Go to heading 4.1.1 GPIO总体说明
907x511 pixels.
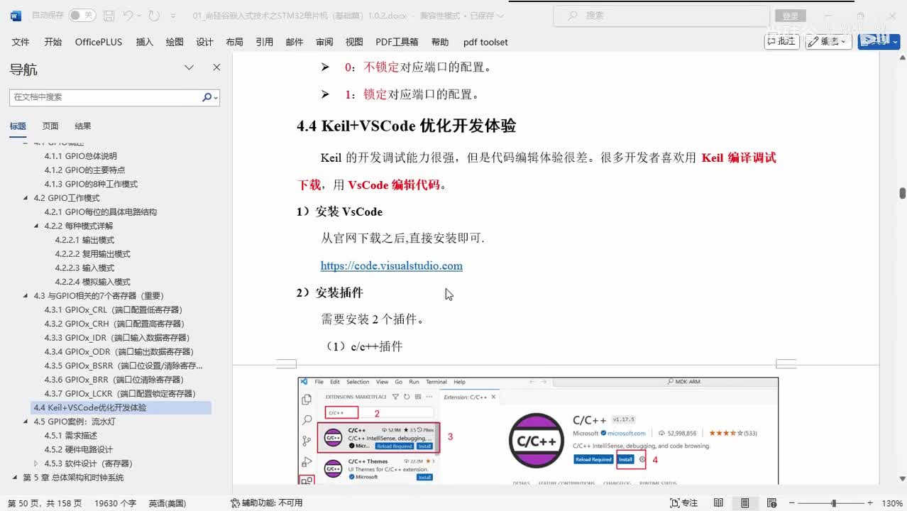point(81,156)
